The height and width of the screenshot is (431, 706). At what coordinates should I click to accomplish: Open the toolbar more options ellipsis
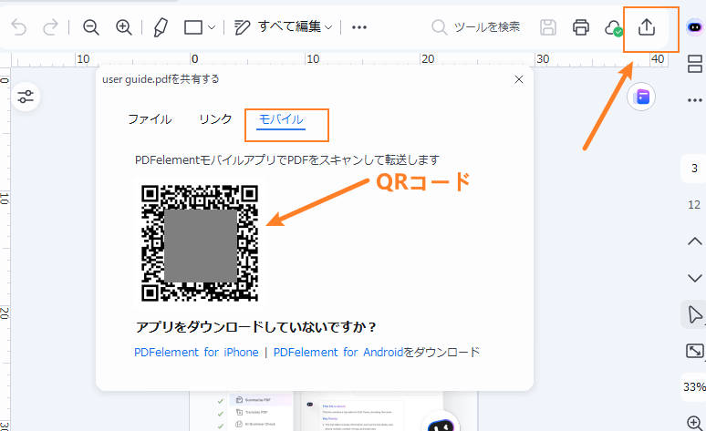(359, 27)
